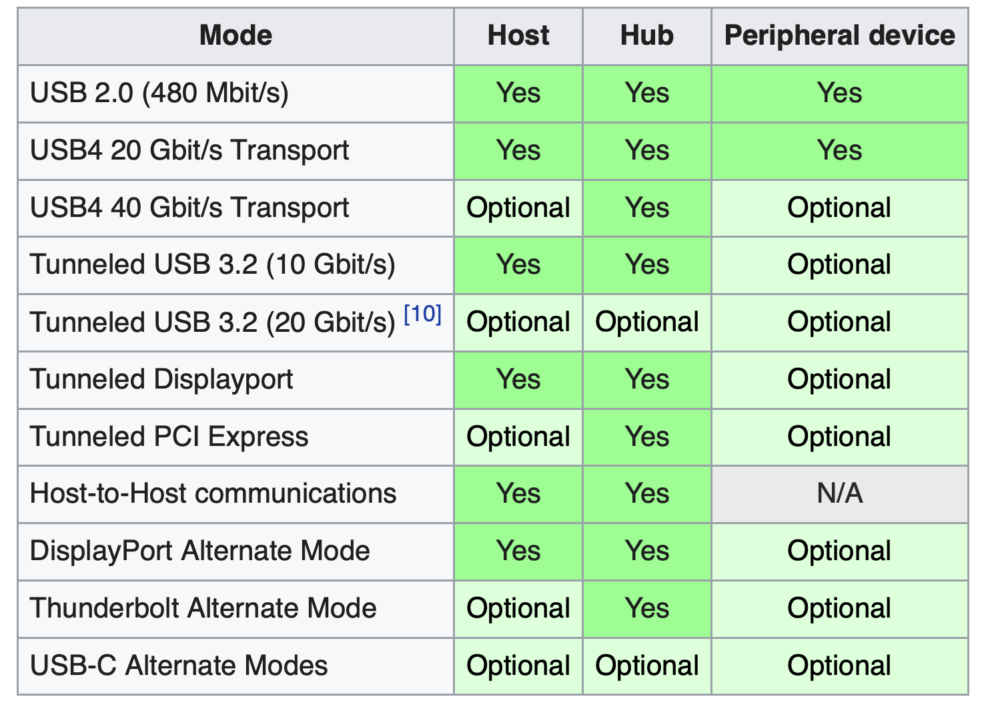Select USB4 20 Gbit/s Transport row label
Viewport: 986px width, 705px height.
189,150
